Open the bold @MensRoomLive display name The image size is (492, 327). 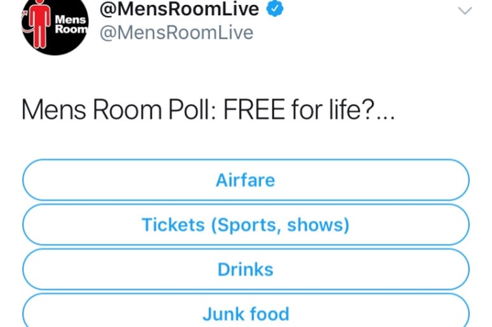179,8
